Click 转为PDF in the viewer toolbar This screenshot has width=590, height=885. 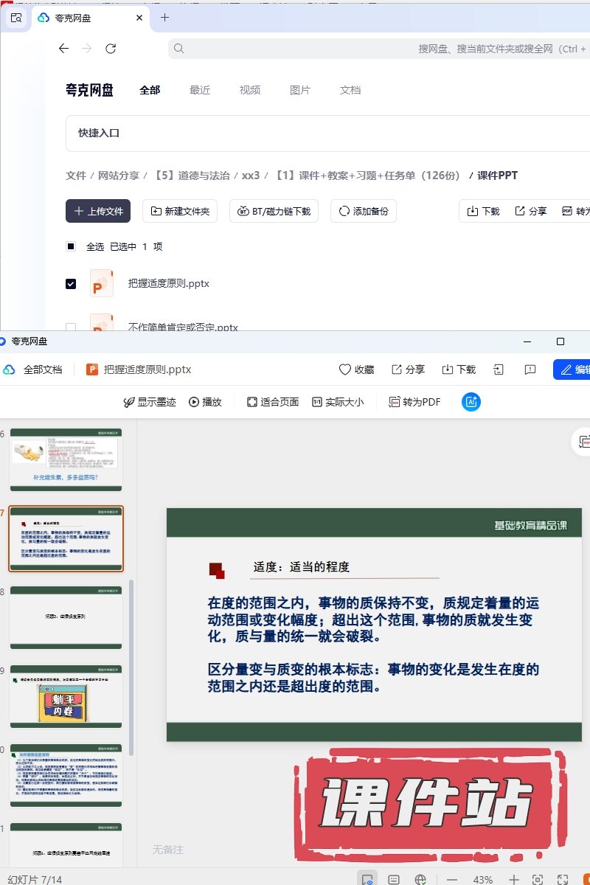414,402
